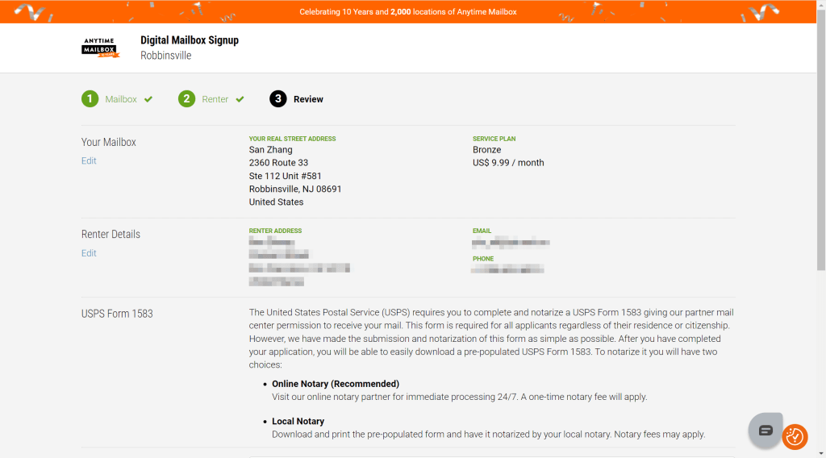Edit the Renter Details section

(89, 253)
